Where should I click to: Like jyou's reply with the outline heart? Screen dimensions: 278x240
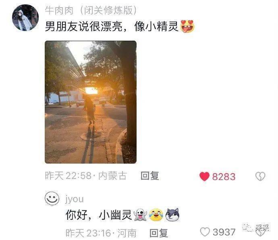click(205, 232)
